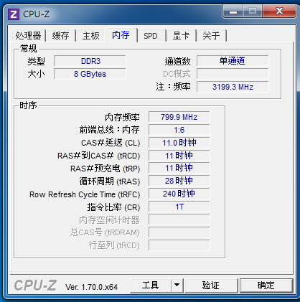Click the tRCD 11 时钟 value
Viewport: 300px width, 302px height.
pos(179,156)
